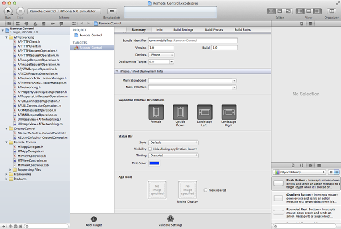Select Remote Control under TARGETS
The height and width of the screenshot is (229, 341).
point(92,48)
